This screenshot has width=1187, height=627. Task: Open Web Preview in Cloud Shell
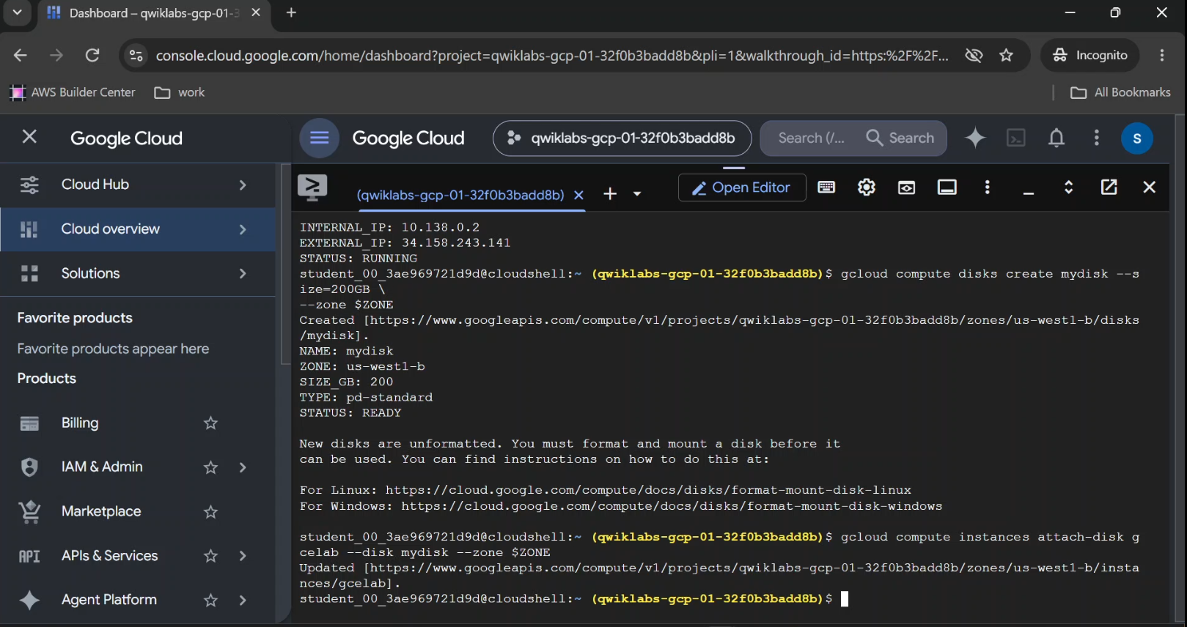[907, 188]
